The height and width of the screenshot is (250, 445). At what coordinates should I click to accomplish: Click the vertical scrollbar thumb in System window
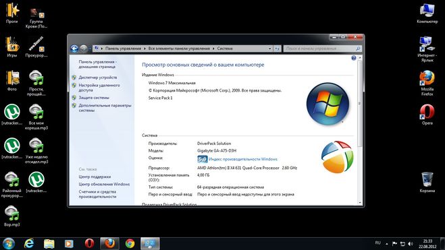coord(359,103)
